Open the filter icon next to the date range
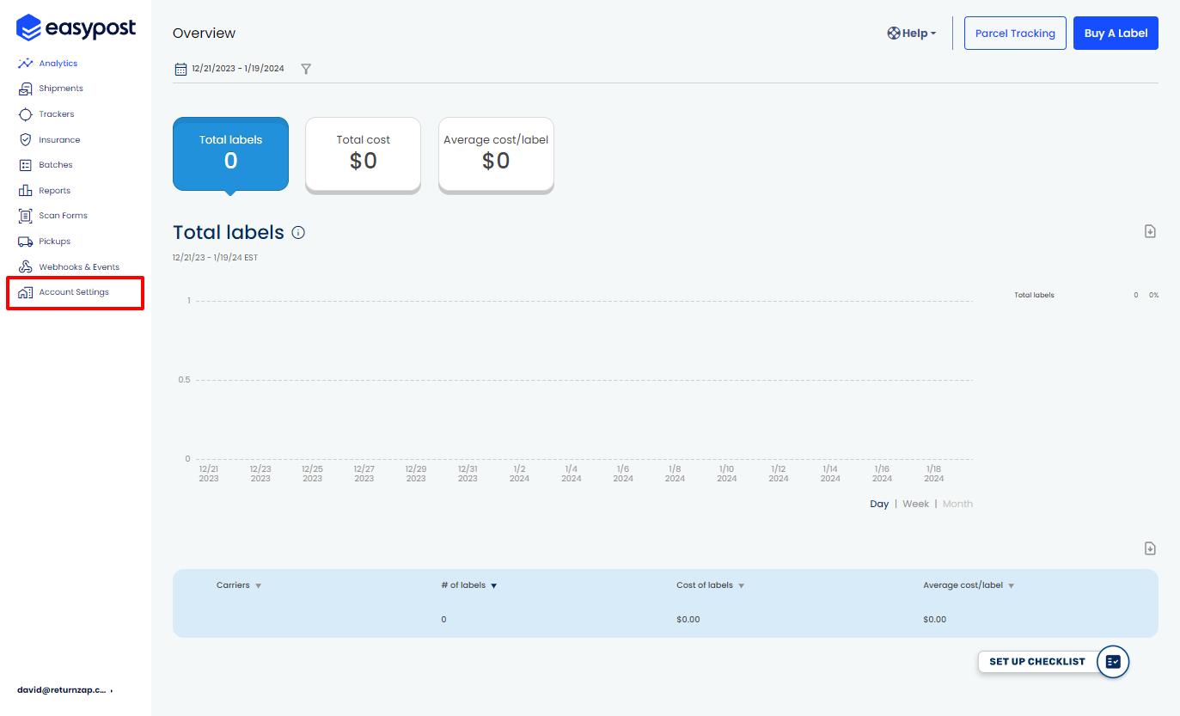This screenshot has height=716, width=1180. (306, 69)
